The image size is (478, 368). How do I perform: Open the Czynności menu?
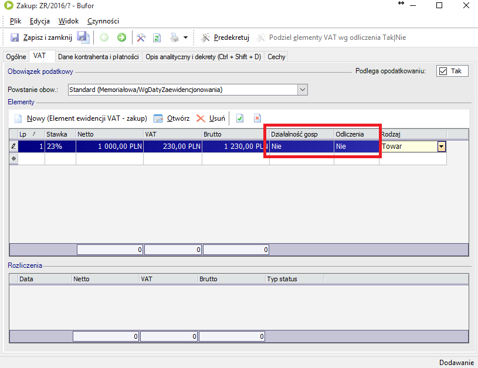coord(103,21)
